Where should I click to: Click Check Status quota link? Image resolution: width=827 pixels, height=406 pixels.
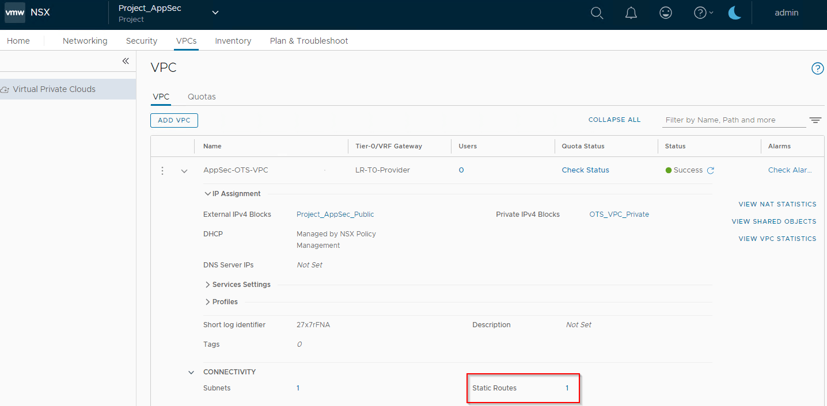586,170
